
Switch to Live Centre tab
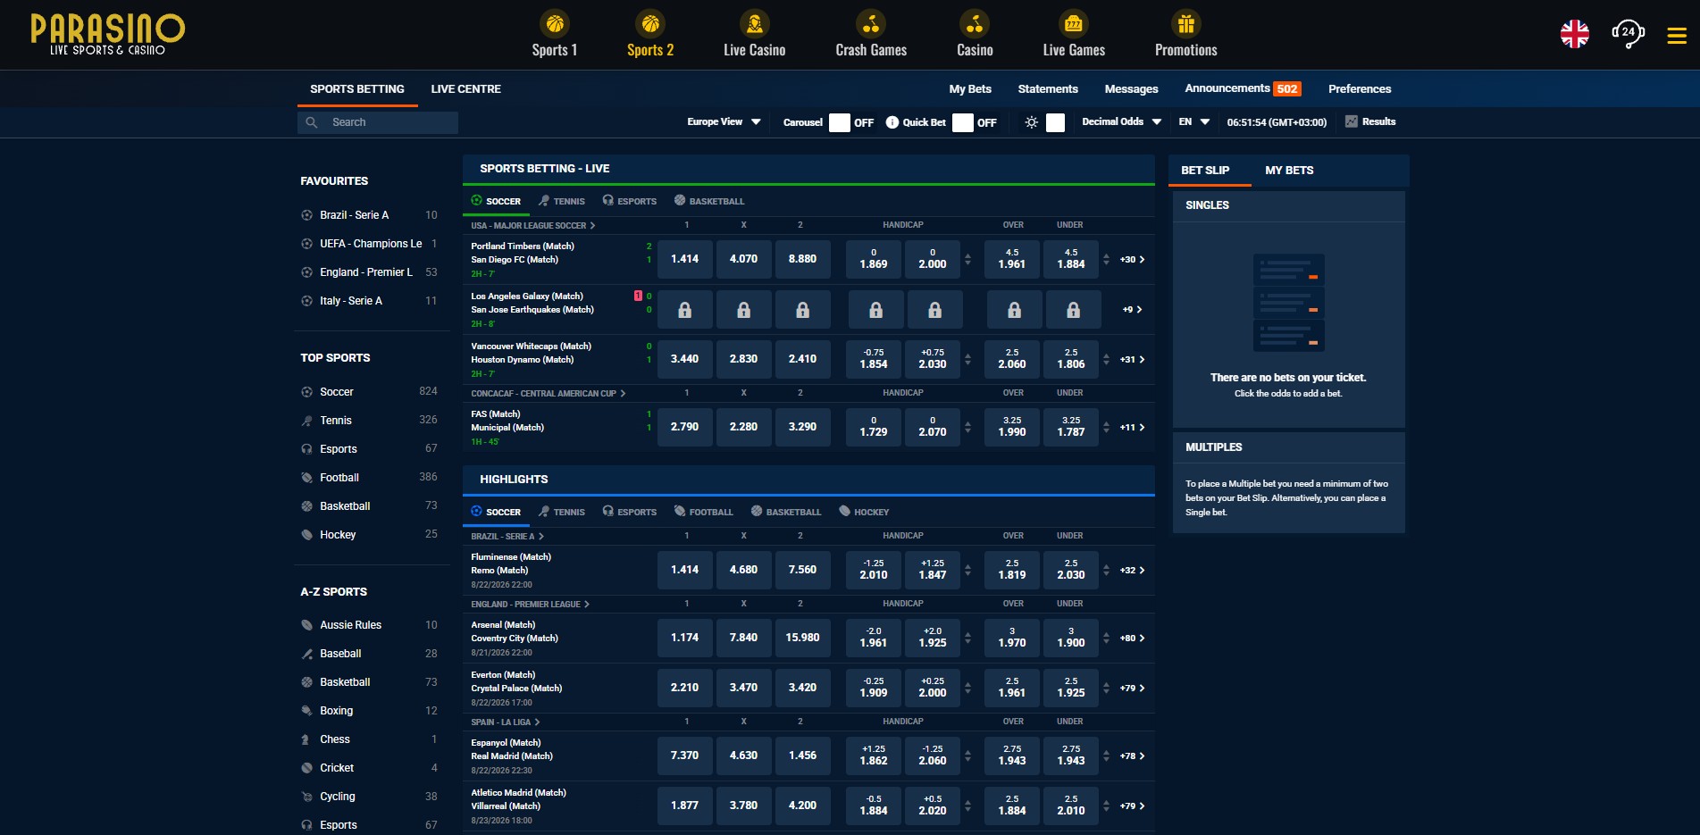point(465,89)
